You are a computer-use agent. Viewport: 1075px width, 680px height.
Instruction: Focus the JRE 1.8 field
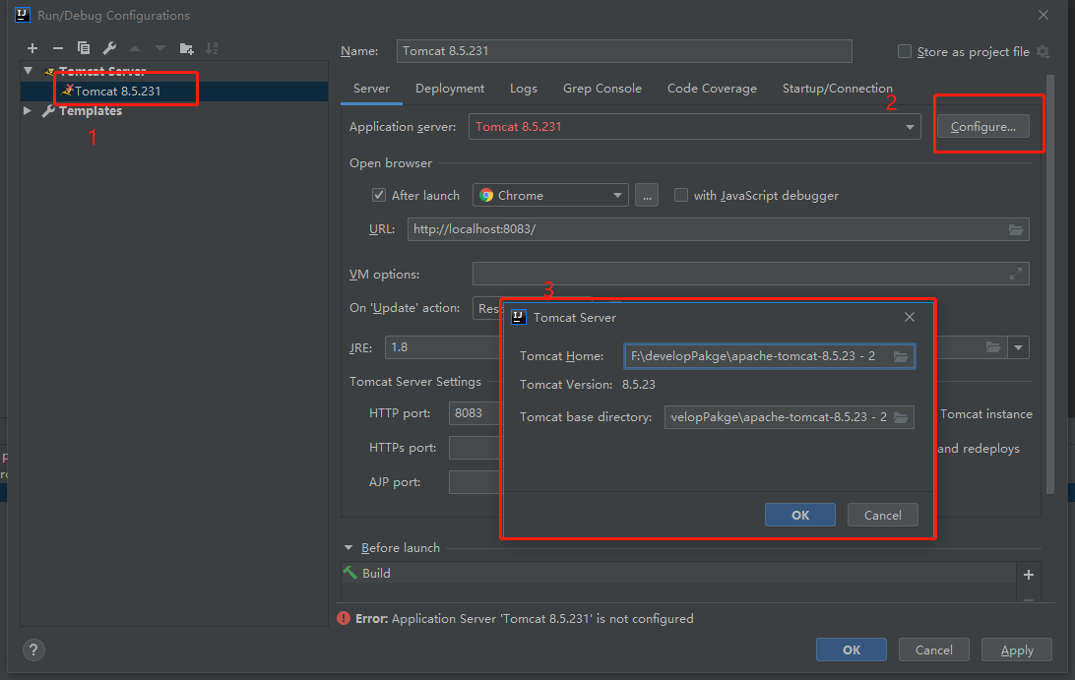[x=443, y=347]
